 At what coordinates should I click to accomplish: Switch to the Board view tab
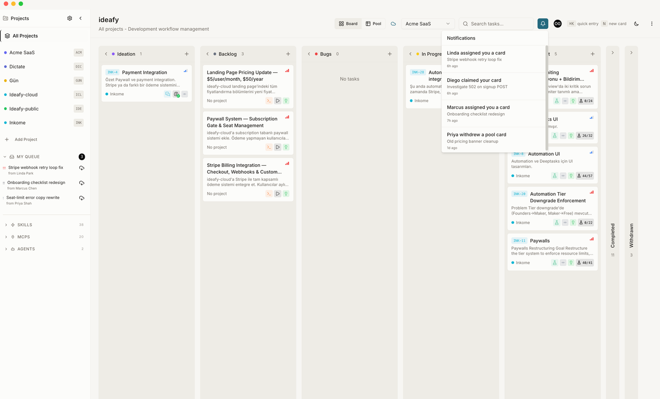tap(348, 24)
